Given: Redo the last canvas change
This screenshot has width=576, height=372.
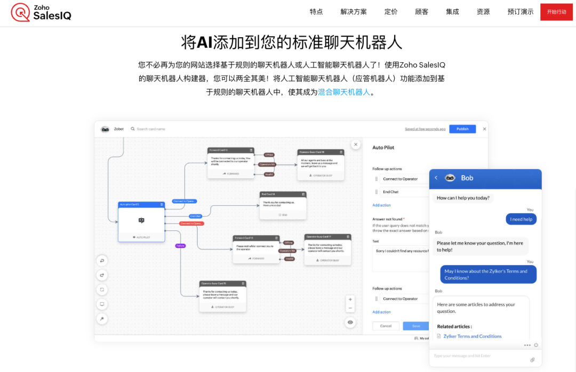Looking at the screenshot, I should (x=102, y=275).
